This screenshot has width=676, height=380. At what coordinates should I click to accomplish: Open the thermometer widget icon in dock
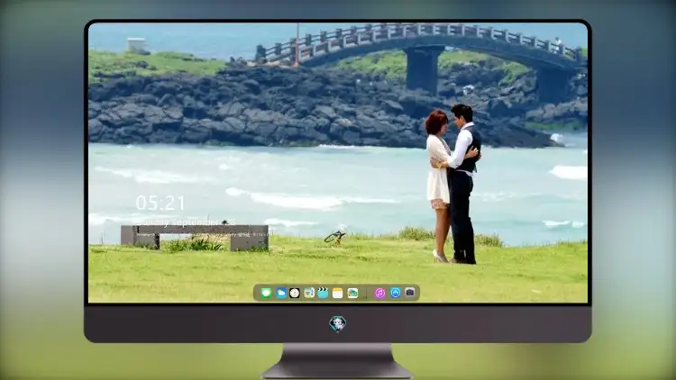(x=309, y=293)
